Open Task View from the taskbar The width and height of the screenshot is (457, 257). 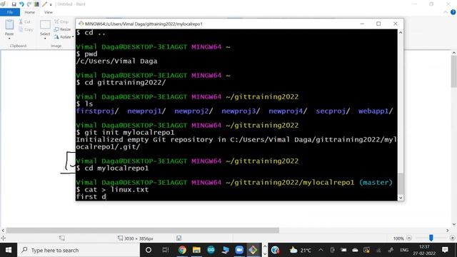click(x=166, y=250)
